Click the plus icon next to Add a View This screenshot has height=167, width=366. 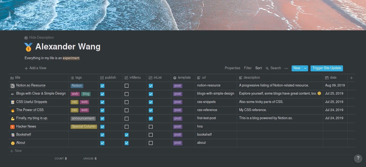26,68
